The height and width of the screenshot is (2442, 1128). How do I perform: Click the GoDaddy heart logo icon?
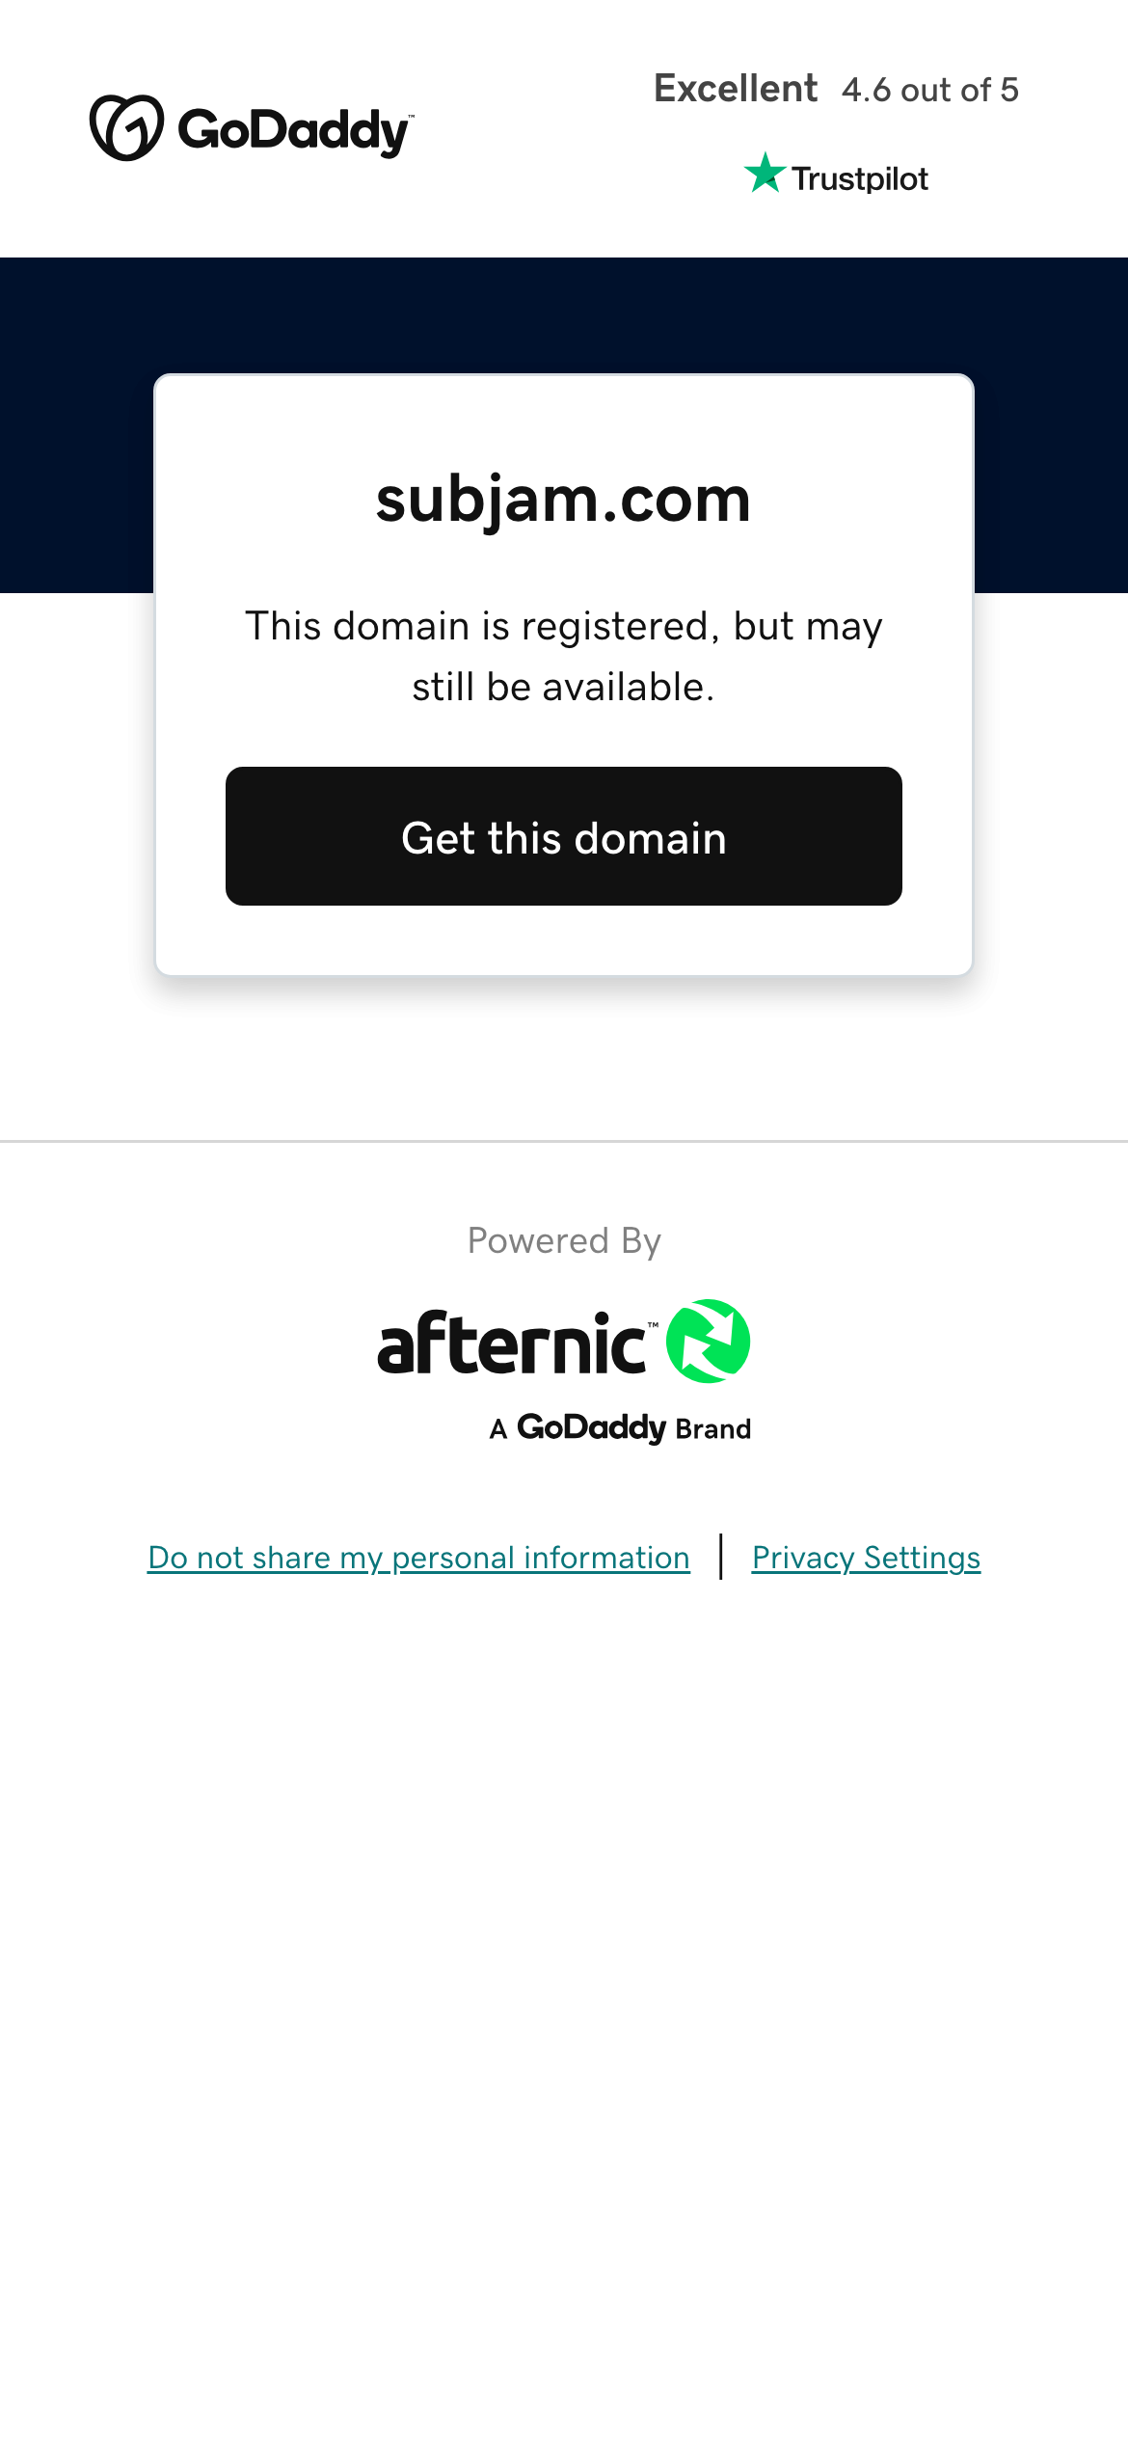(126, 128)
